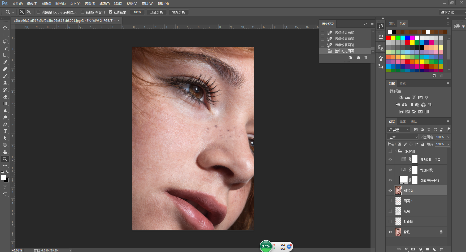This screenshot has height=252, width=466.
Task: Click the 100% zoom button
Action: 137,12
